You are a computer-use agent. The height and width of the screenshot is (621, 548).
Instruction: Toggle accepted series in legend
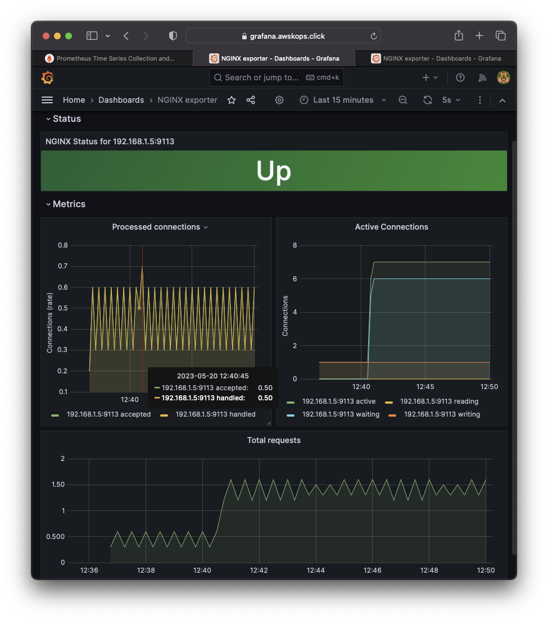tap(108, 414)
